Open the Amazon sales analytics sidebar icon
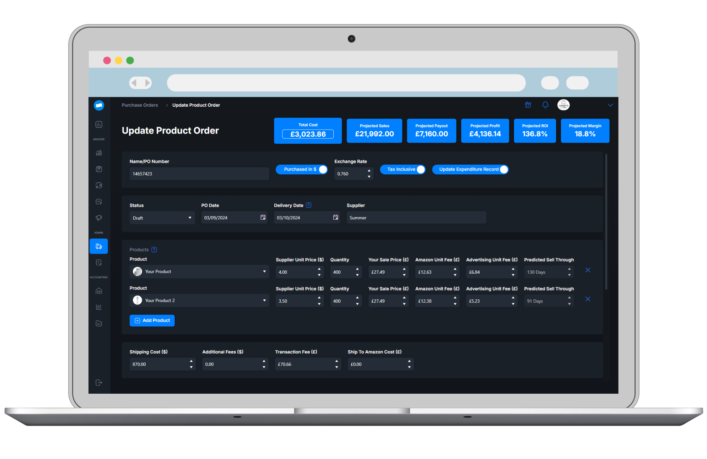The width and height of the screenshot is (707, 459). [x=99, y=153]
